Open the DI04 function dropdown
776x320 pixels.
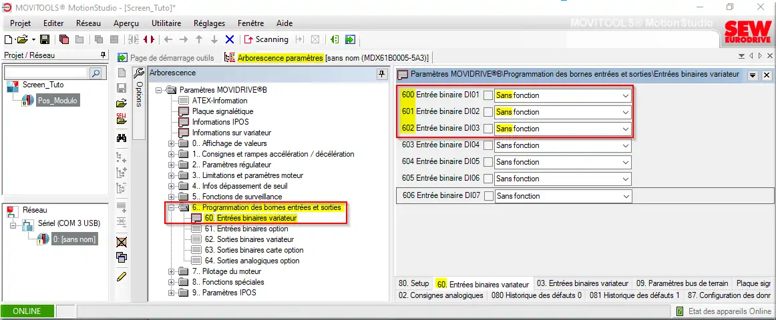click(563, 146)
